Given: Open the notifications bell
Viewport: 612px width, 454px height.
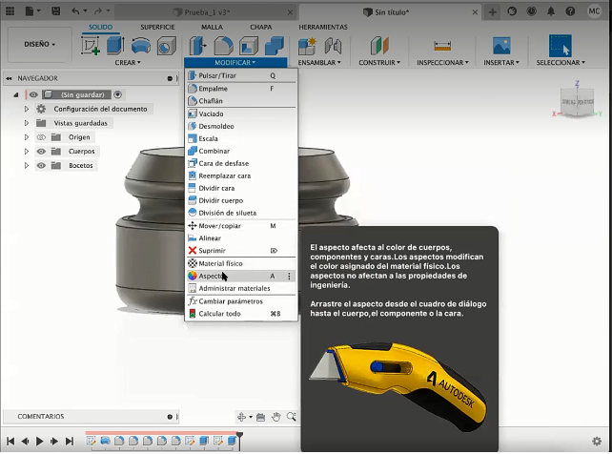Looking at the screenshot, I should click(x=551, y=11).
